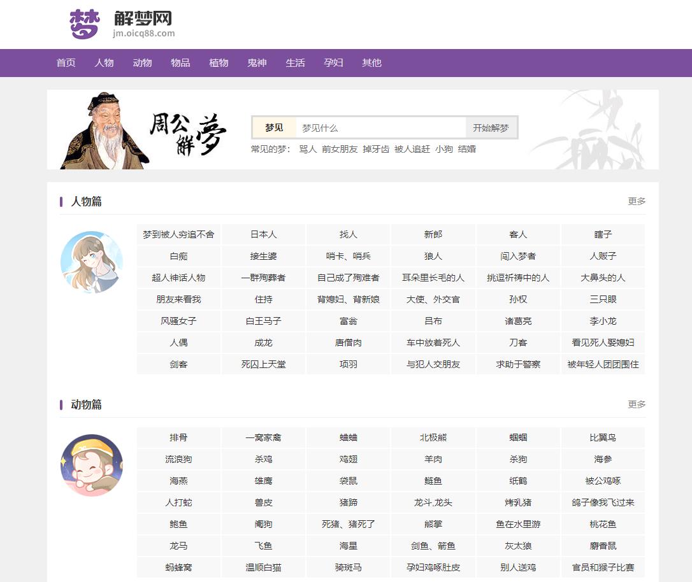Click 更多 next to 动物篇

click(x=637, y=404)
